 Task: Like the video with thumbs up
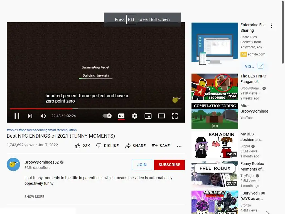[x=78, y=146]
